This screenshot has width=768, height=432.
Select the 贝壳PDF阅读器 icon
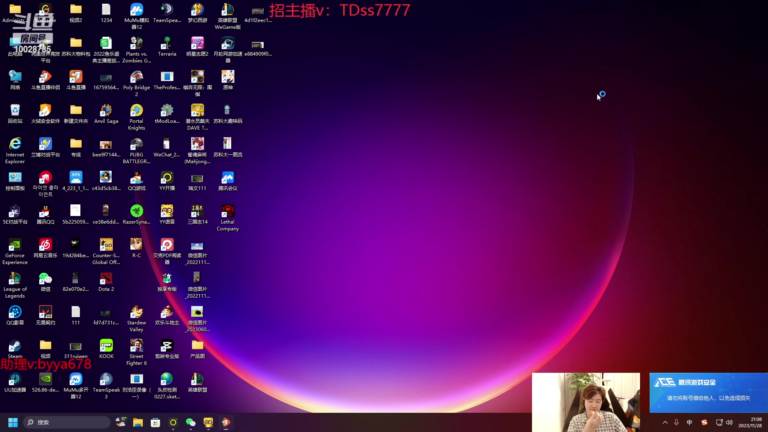tap(167, 251)
